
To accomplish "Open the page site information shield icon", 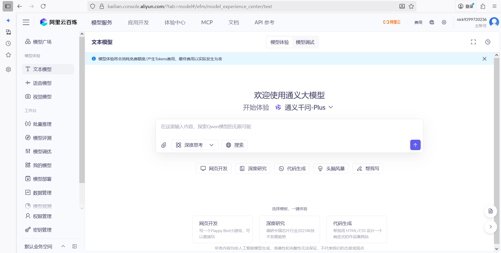I will pyautogui.click(x=93, y=6).
